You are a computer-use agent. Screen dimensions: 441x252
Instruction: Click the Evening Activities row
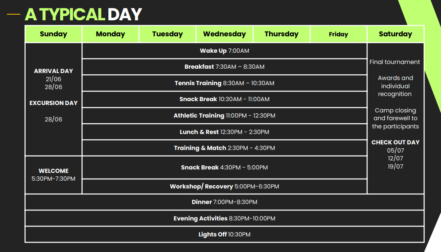click(224, 218)
